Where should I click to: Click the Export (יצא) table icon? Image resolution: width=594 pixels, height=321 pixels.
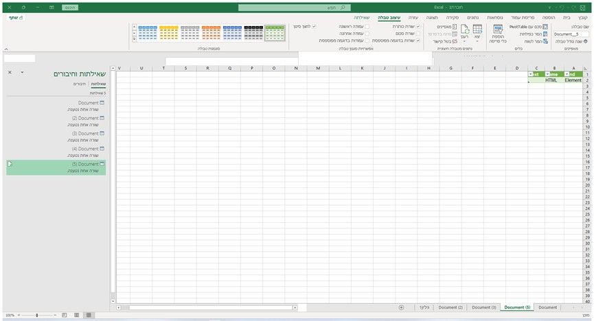477,29
